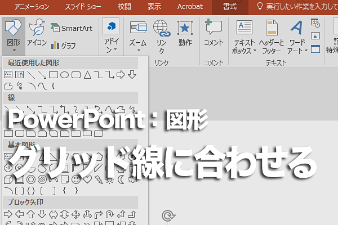
Task: Open the ズーム dropdown in the ribbon
Action: click(x=138, y=37)
